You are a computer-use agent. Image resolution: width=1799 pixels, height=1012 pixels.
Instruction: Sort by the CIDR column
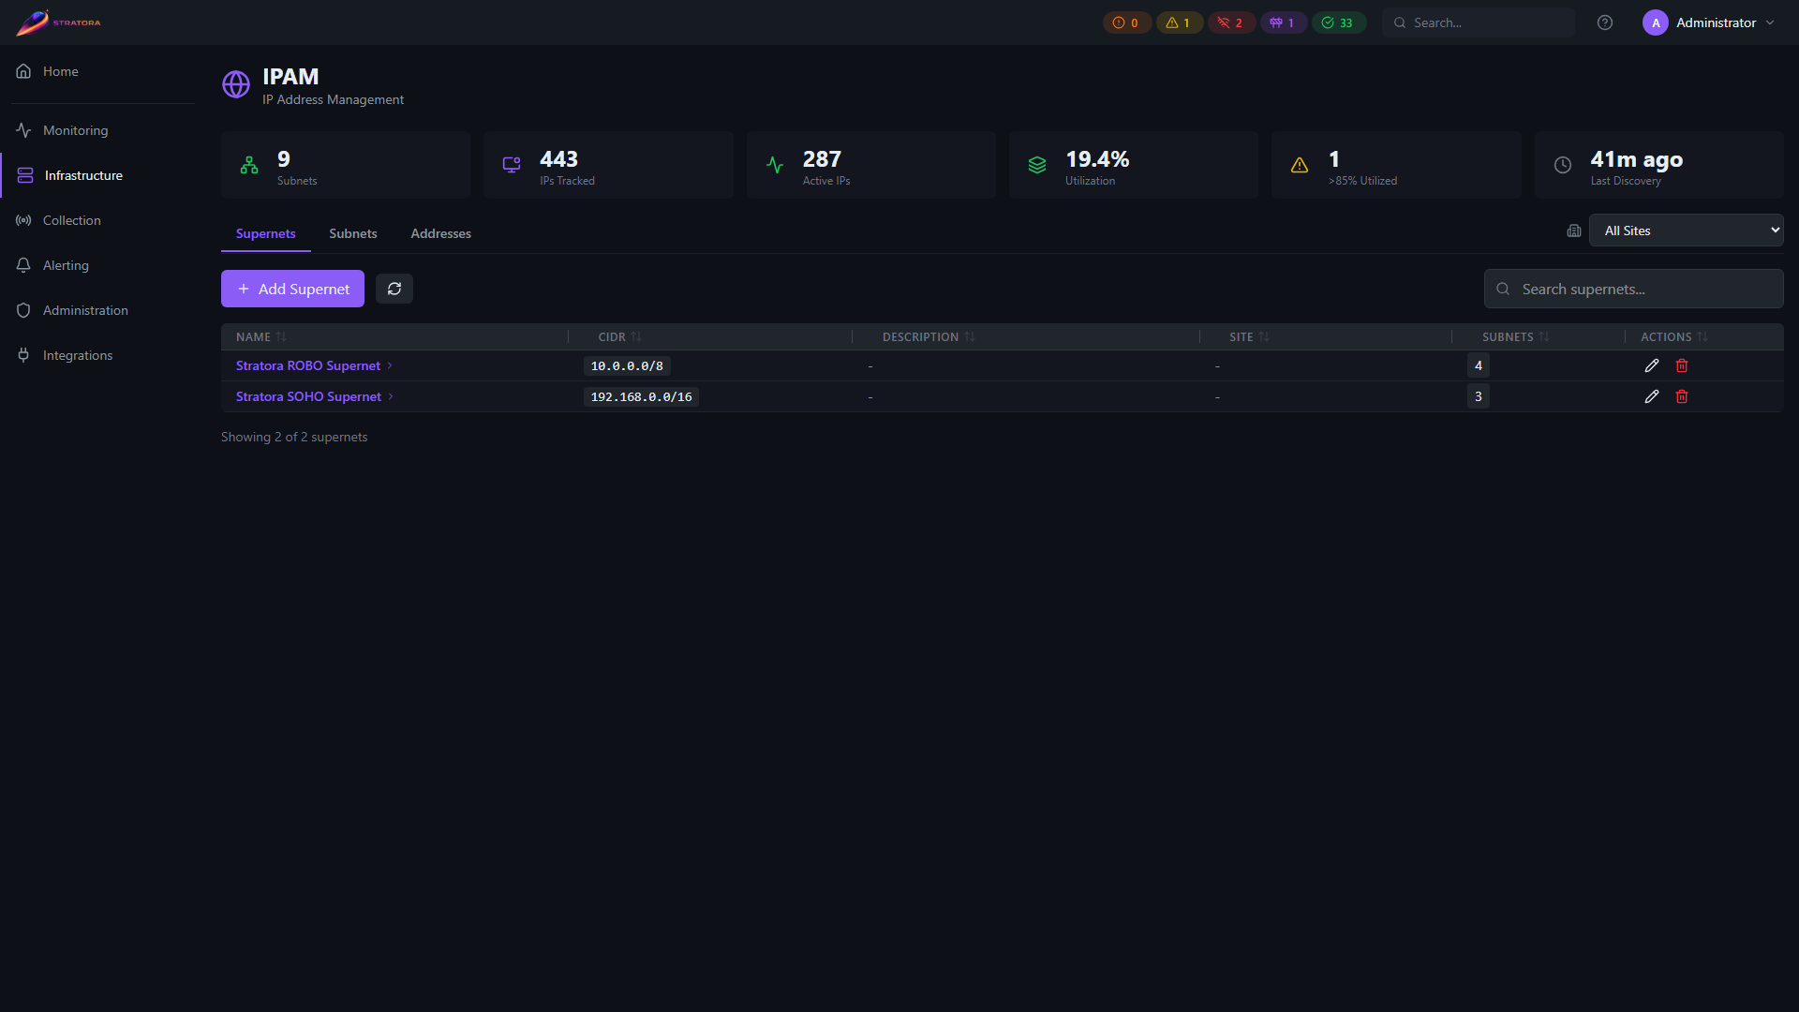click(x=620, y=337)
